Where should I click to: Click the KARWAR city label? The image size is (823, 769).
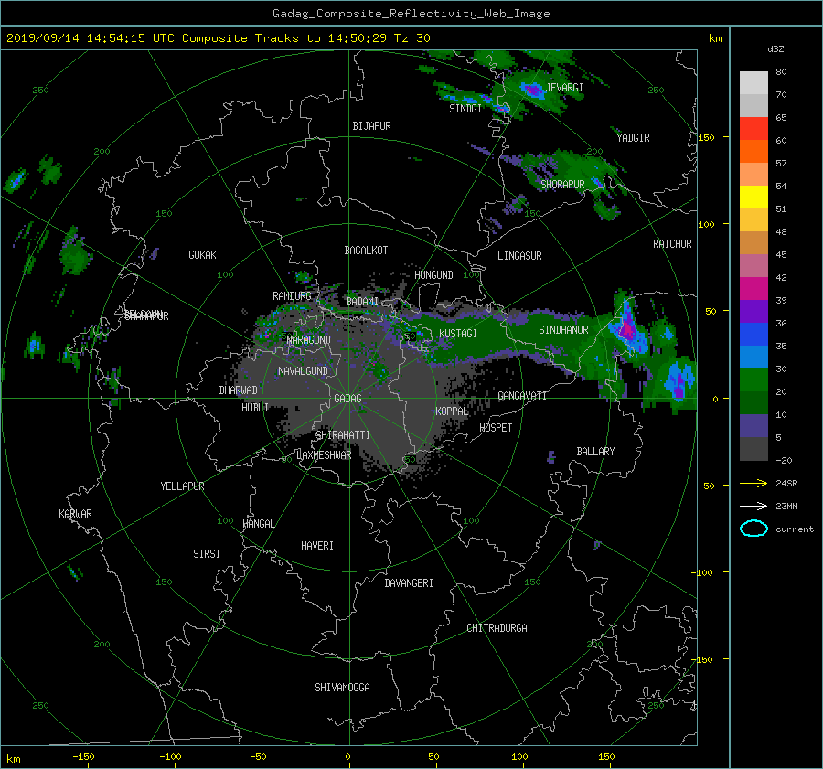(75, 514)
